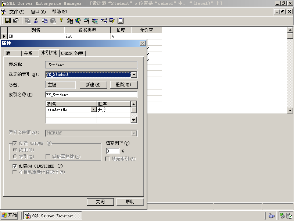
Task: Click the keyboard language tray icon
Action: 272,215
